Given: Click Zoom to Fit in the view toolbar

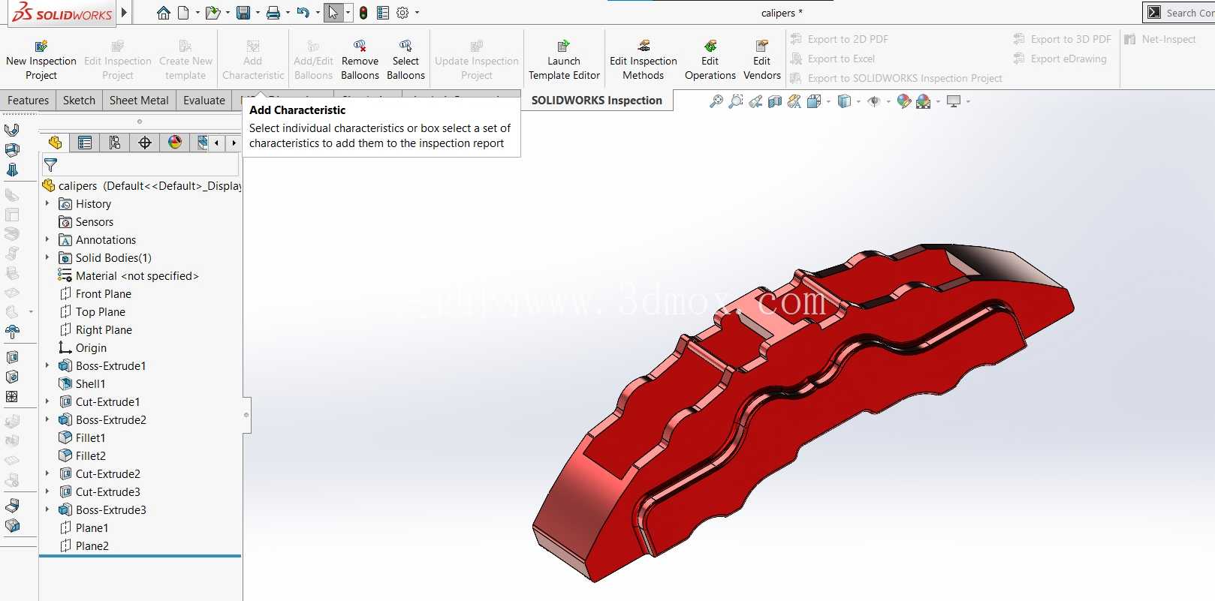Looking at the screenshot, I should (x=716, y=101).
